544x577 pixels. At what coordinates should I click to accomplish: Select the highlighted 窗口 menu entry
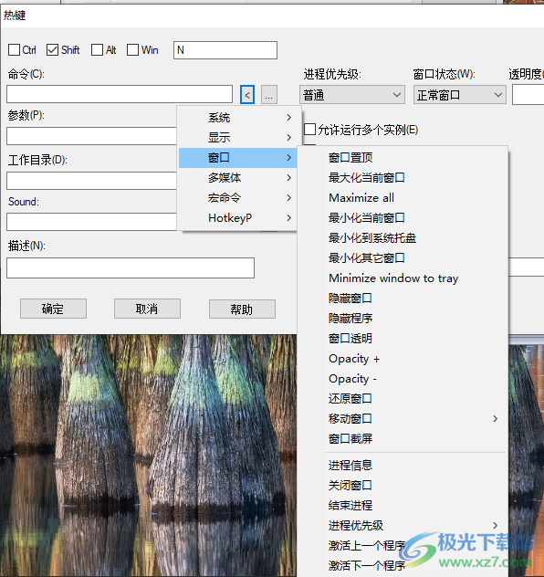click(x=237, y=158)
